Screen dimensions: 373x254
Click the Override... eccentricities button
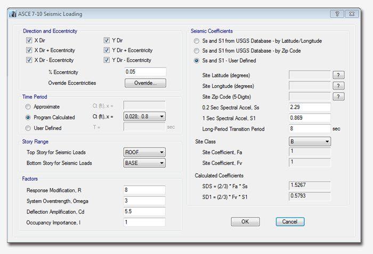tap(145, 83)
